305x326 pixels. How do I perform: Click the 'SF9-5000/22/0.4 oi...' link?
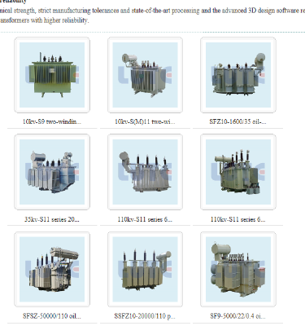click(237, 316)
